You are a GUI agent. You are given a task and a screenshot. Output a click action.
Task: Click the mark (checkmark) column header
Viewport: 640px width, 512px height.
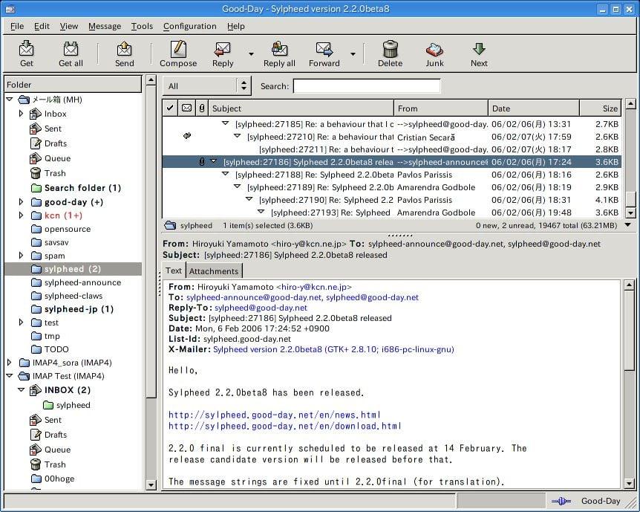170,108
